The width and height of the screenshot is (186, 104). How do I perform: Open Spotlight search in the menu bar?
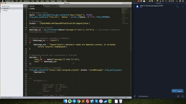[177, 1]
